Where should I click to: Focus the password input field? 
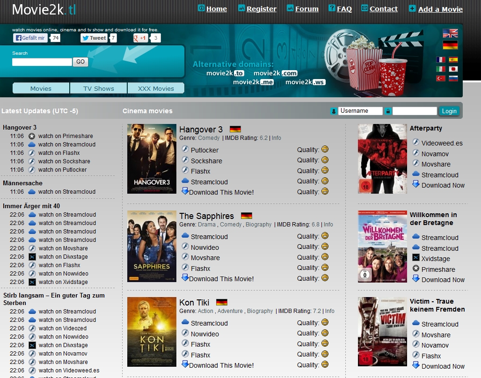(x=415, y=111)
